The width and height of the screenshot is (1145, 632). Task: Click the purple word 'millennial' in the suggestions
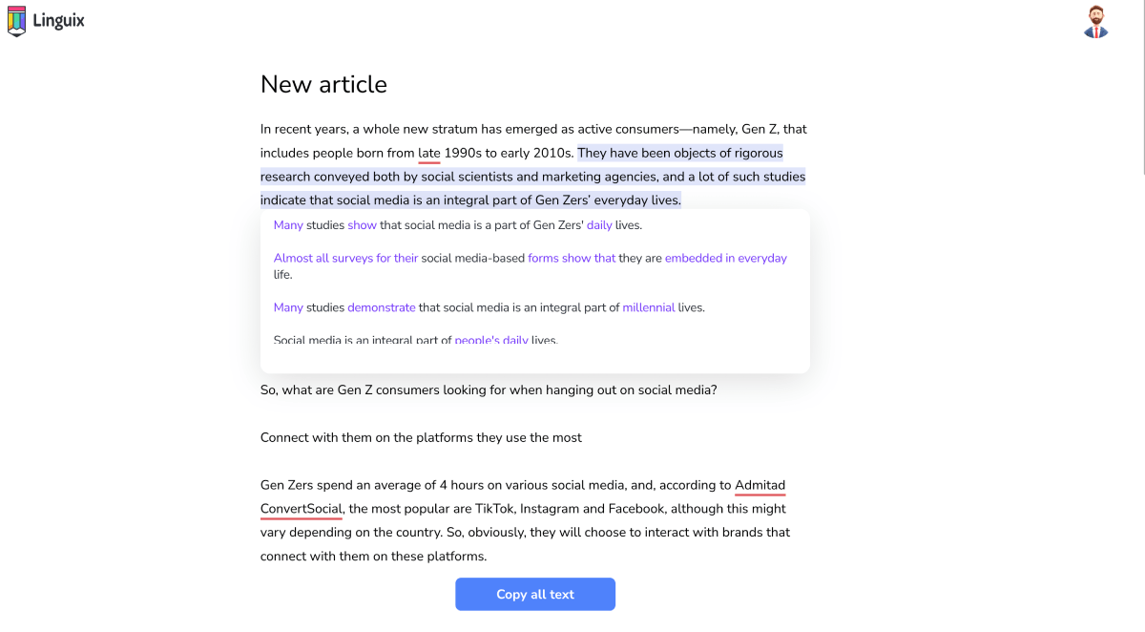click(648, 307)
